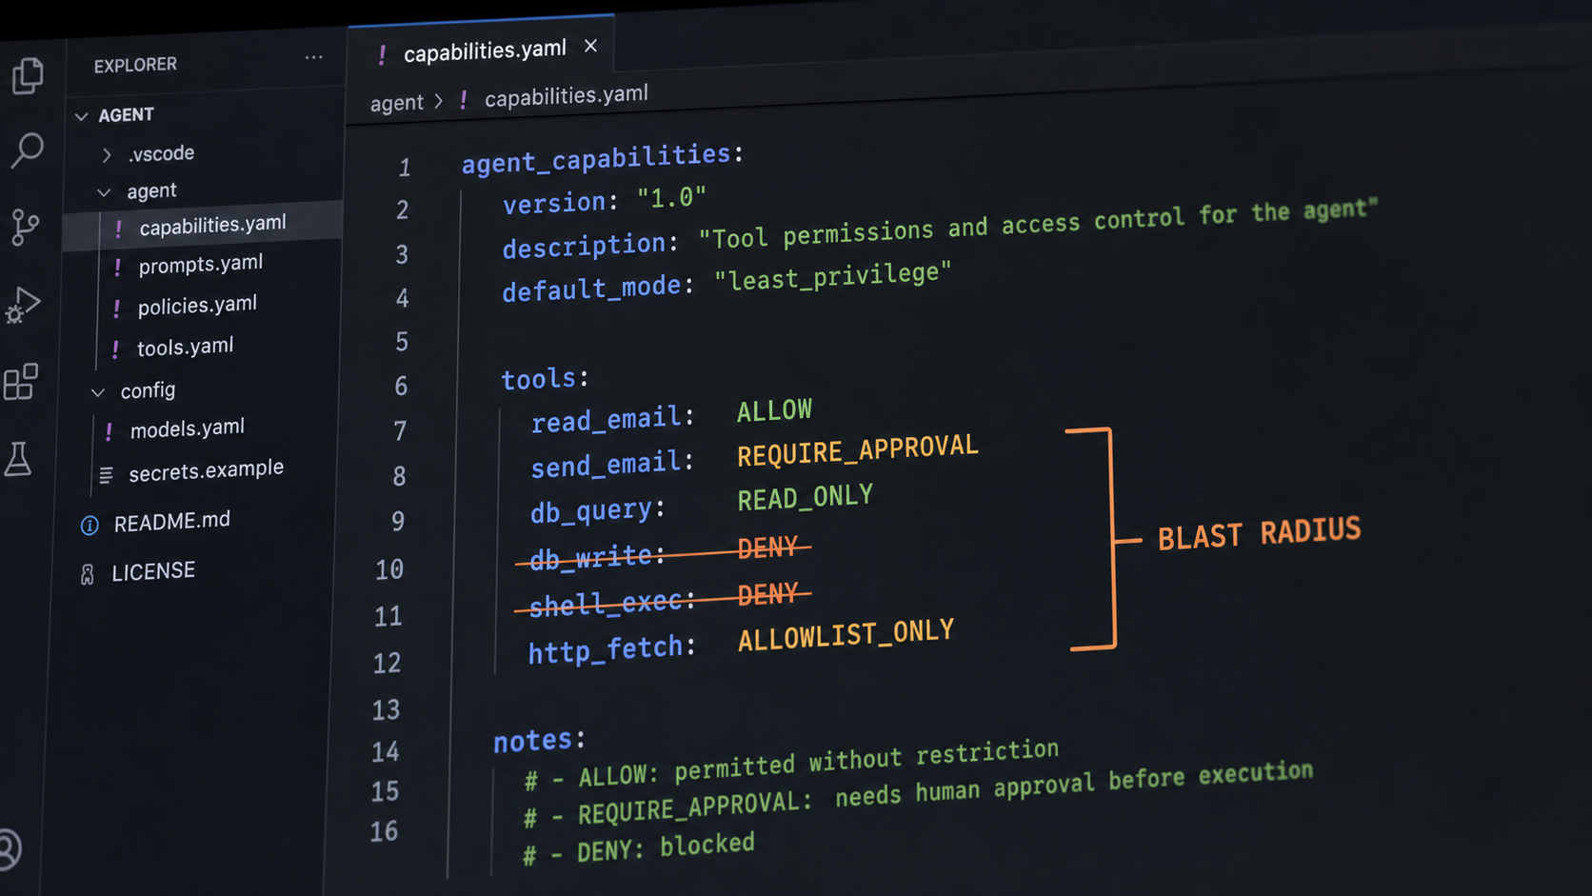The image size is (1592, 896).
Task: Open Explorer panel more actions ellipsis
Action: tap(313, 57)
